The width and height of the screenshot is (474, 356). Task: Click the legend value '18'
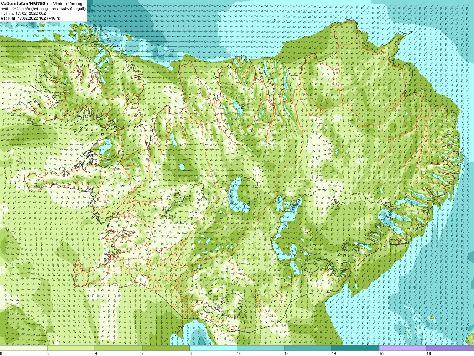click(429, 353)
